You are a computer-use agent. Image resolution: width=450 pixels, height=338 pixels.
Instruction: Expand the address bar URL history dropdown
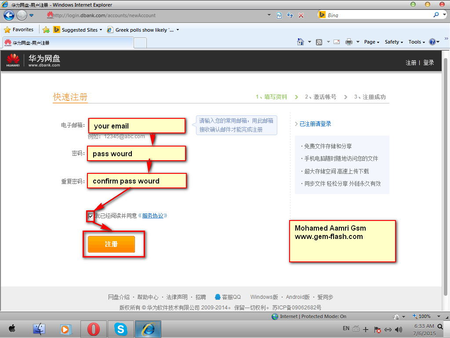(x=269, y=15)
